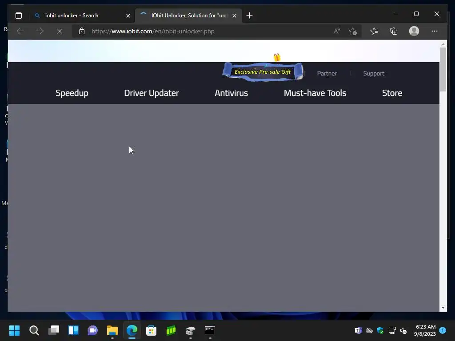The image size is (455, 341).
Task: Open the green boxes taskbar app
Action: 171,330
